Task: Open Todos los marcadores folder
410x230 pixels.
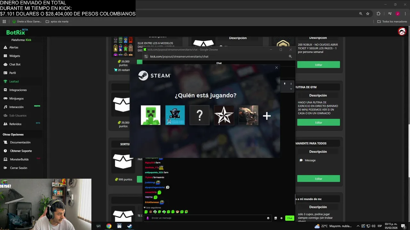Action: [392, 22]
